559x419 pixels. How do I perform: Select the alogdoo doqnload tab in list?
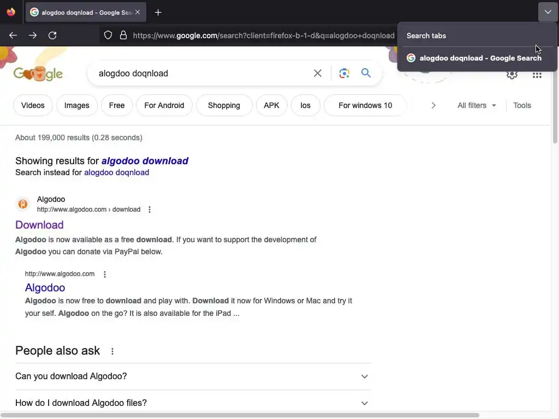click(477, 58)
